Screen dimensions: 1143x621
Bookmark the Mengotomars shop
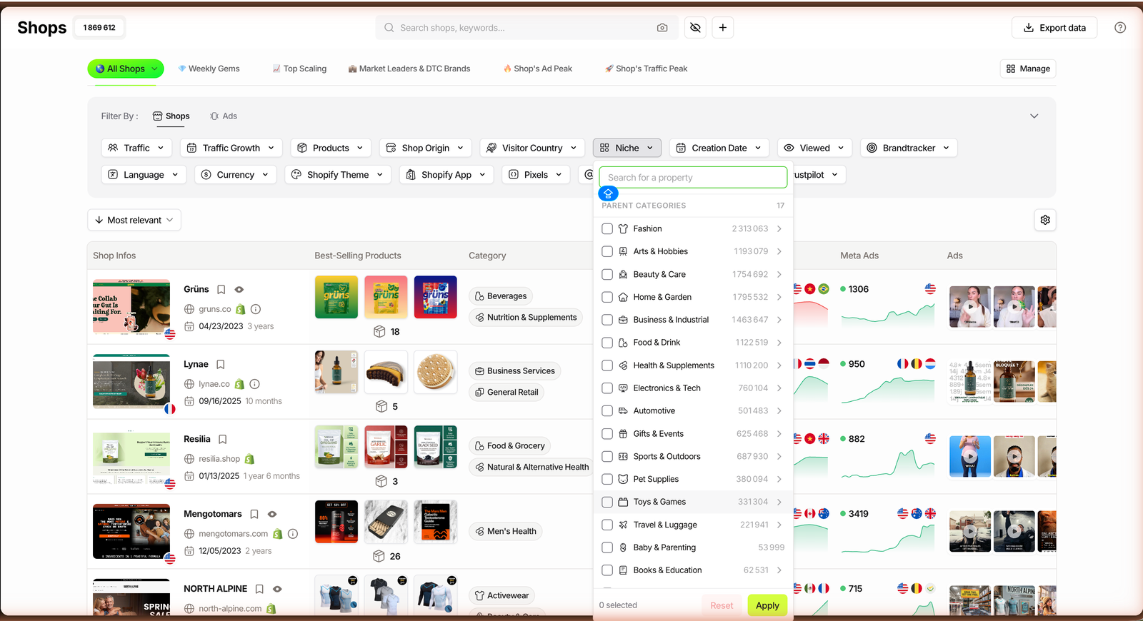click(254, 515)
